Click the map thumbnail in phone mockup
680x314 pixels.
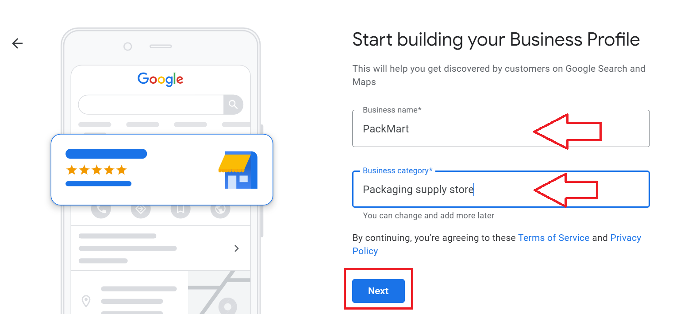(219, 292)
